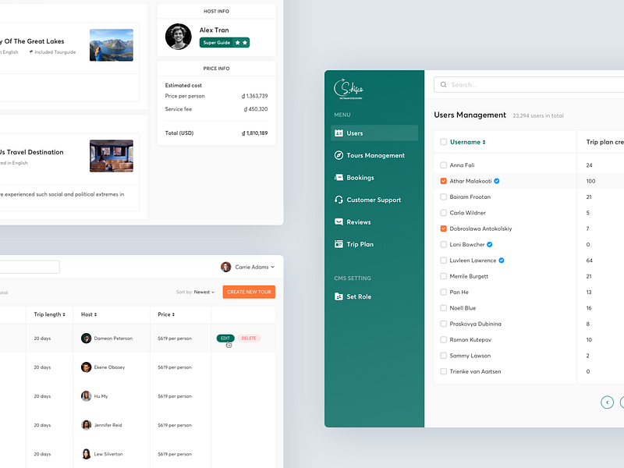Click the previous-page chevron at bottom right

pyautogui.click(x=607, y=402)
